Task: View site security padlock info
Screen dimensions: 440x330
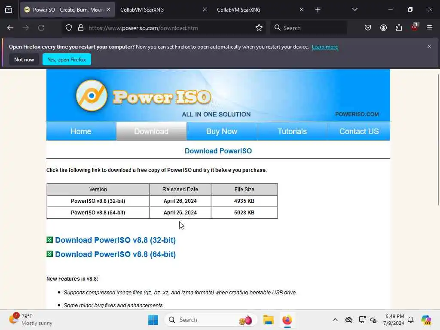Action: (x=81, y=28)
